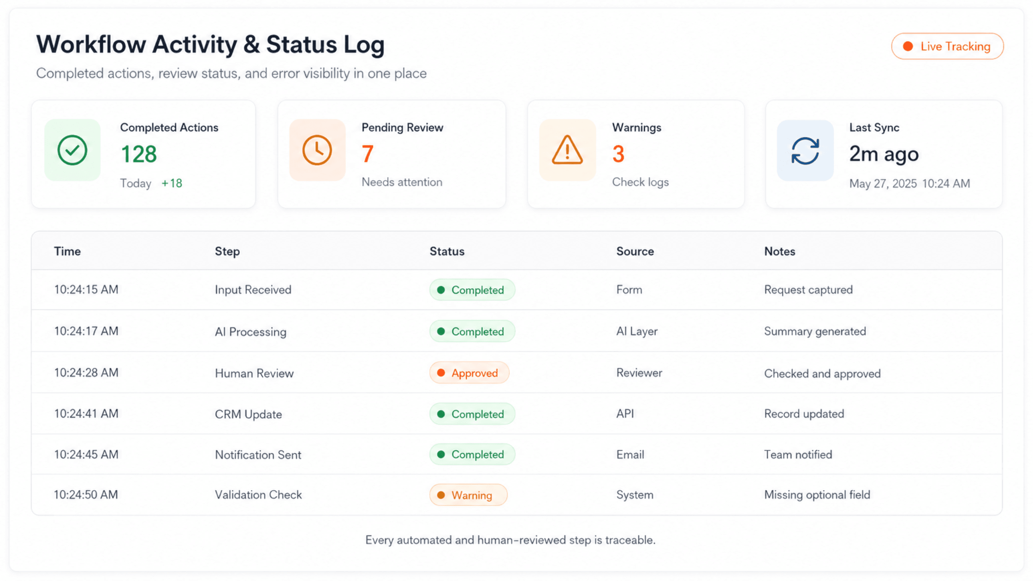The width and height of the screenshot is (1033, 581).
Task: Click the Team notified note
Action: pos(798,455)
